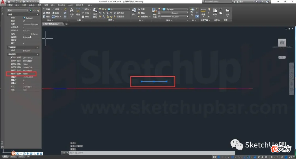
Task: Select the A360 ribbon tab
Action: pos(71,5)
